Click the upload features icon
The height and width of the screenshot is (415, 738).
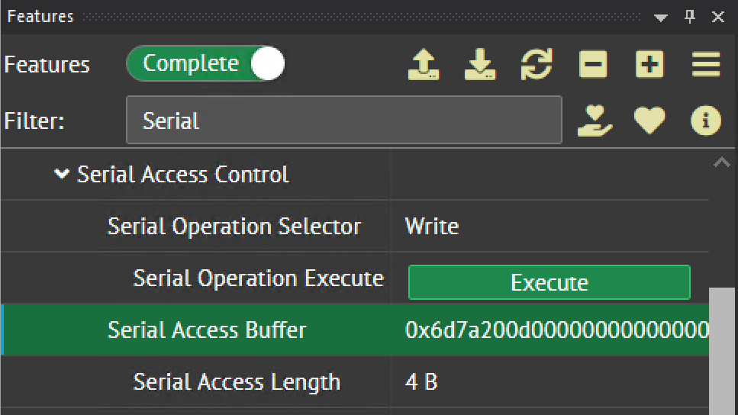423,66
